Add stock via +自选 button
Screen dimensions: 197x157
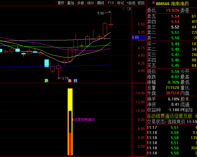coord(131,3)
